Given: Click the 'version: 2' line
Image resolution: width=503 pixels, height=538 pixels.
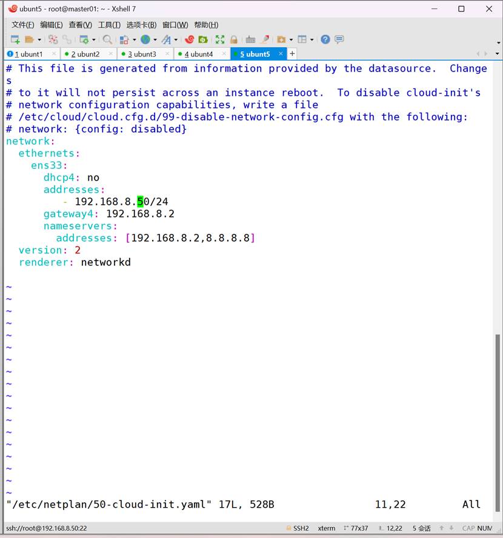Looking at the screenshot, I should [50, 250].
